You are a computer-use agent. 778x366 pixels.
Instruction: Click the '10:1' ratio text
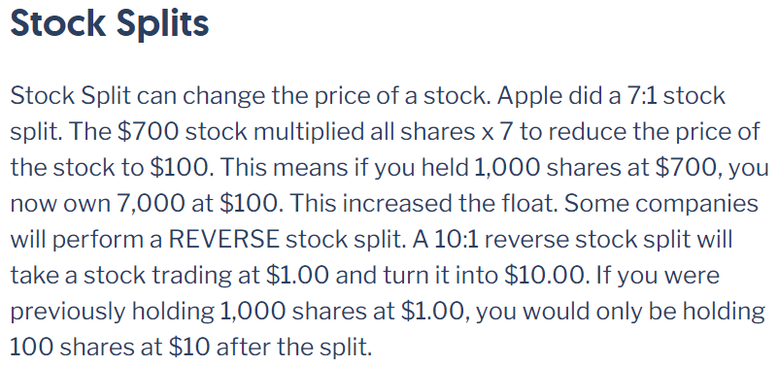pyautogui.click(x=456, y=240)
